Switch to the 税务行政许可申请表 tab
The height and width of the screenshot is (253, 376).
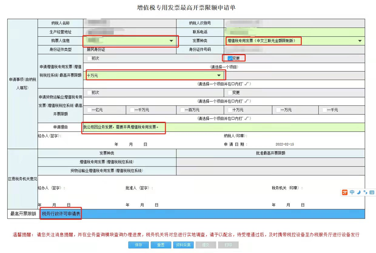click(x=61, y=214)
